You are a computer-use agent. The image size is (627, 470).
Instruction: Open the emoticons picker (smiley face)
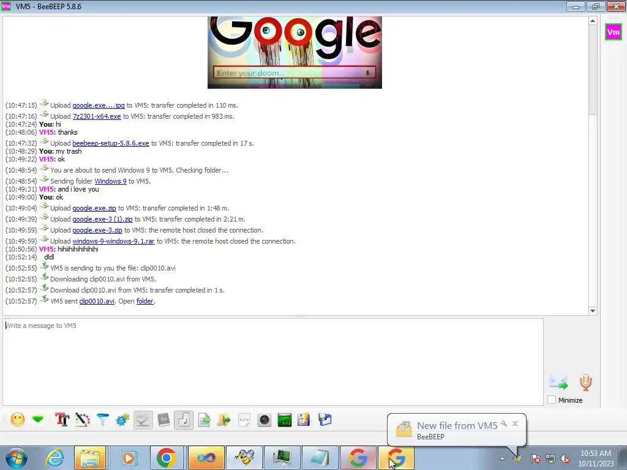[18, 420]
